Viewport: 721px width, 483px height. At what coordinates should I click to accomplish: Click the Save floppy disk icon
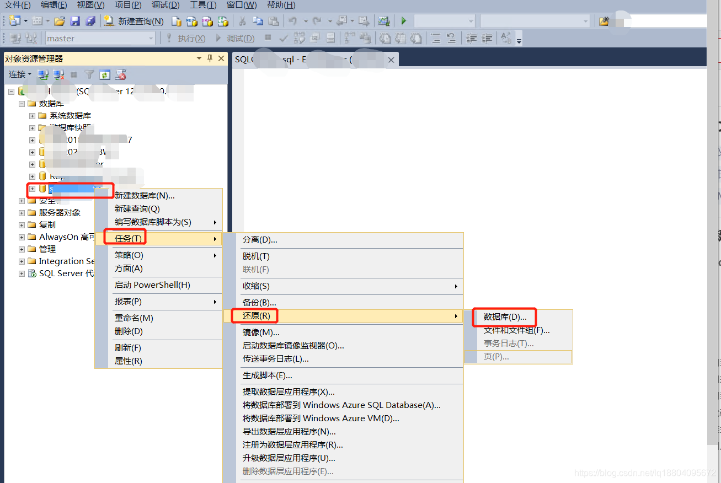tap(75, 21)
